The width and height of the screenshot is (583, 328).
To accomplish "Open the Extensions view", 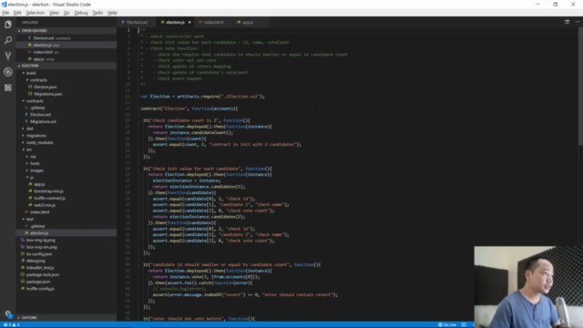I will pyautogui.click(x=8, y=87).
